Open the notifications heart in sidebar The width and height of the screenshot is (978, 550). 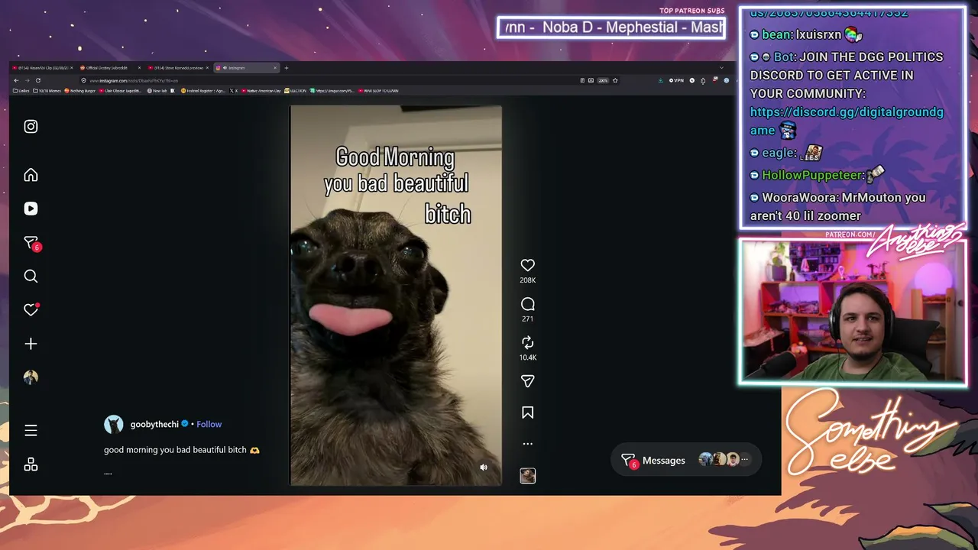point(31,309)
